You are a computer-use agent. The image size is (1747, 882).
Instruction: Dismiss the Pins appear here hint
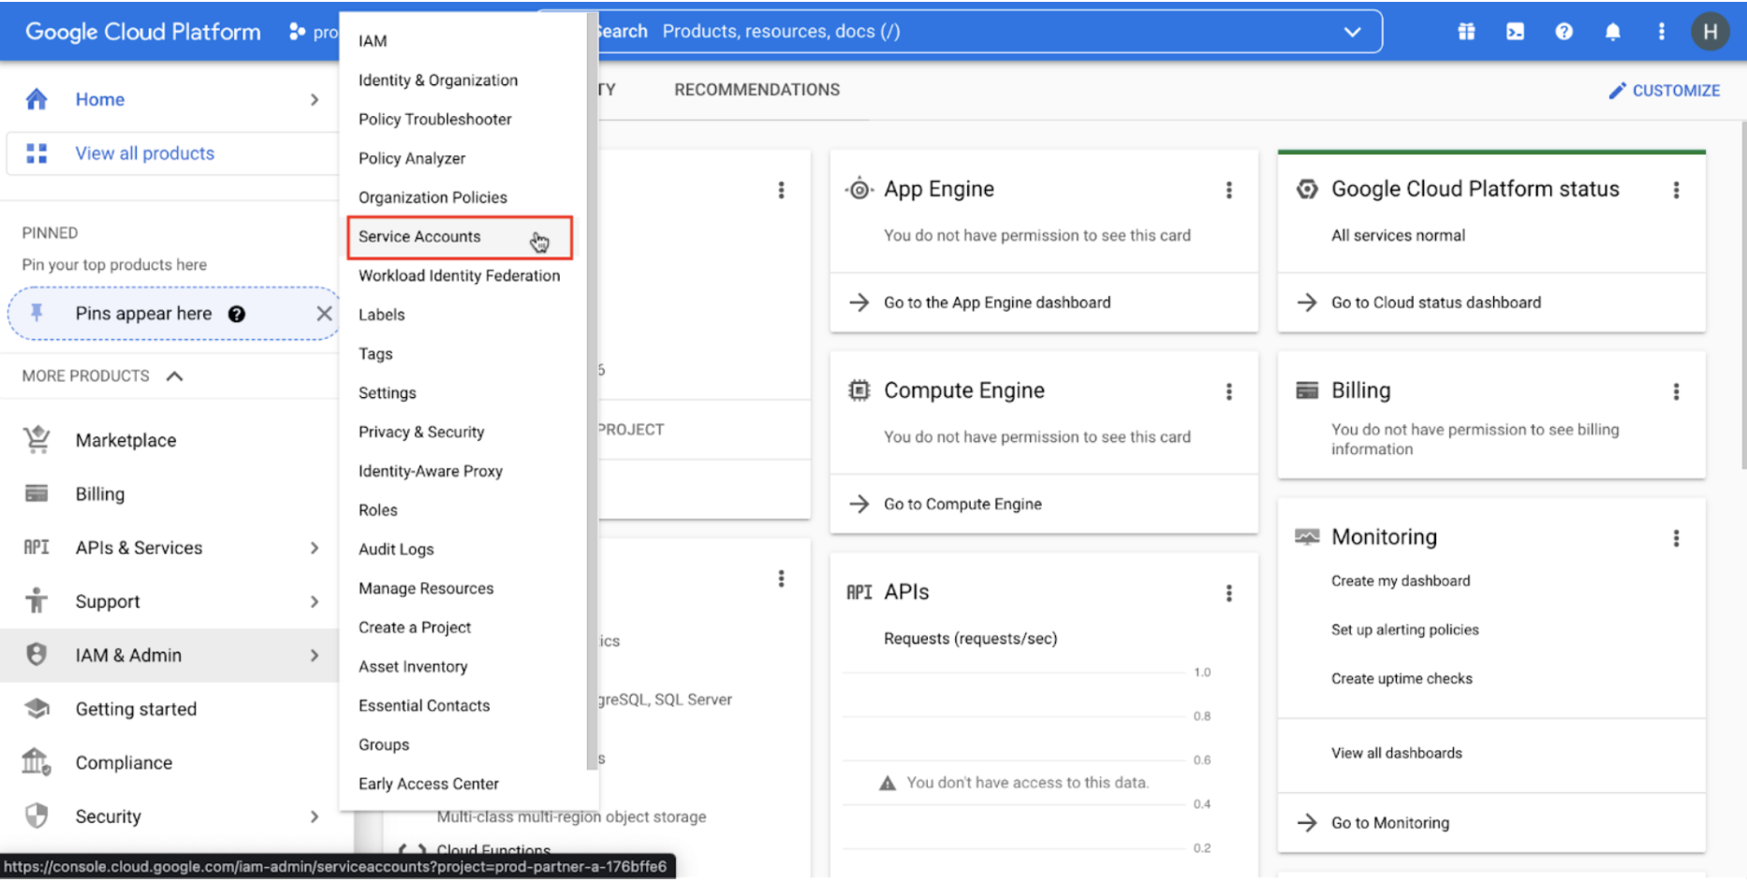324,314
